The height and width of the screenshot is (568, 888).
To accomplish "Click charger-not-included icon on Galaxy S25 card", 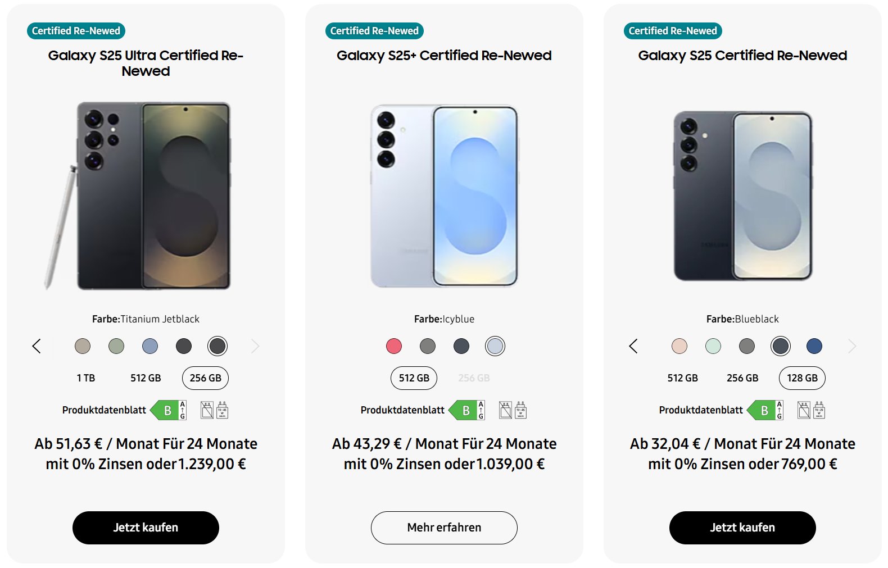I will tap(804, 410).
